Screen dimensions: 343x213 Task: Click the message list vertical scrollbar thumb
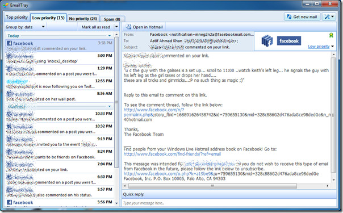click(116, 102)
